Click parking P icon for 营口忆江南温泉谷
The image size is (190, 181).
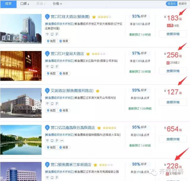(57, 141)
